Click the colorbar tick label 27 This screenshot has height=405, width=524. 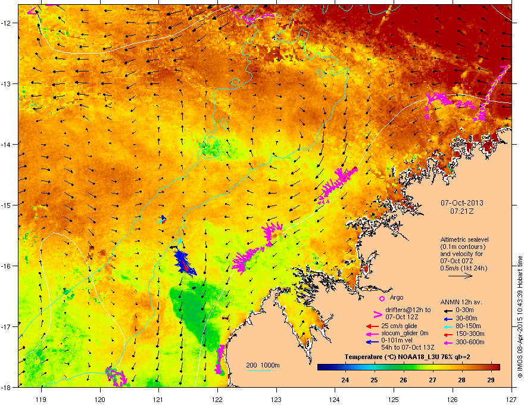tap(432, 380)
